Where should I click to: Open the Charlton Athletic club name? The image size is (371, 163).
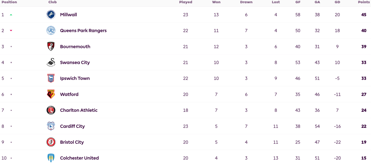click(x=79, y=110)
